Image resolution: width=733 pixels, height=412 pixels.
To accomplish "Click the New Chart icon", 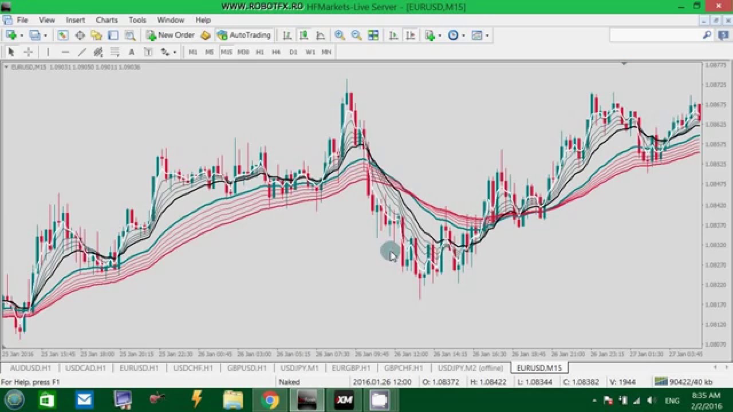I will 11,35.
